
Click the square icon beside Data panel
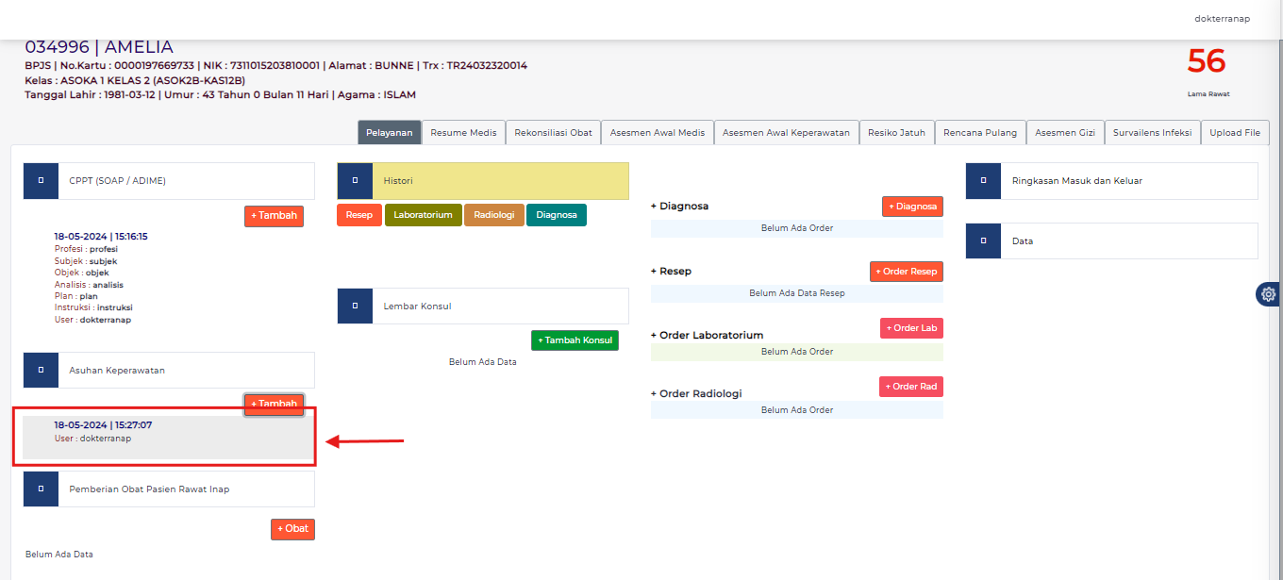(x=983, y=240)
